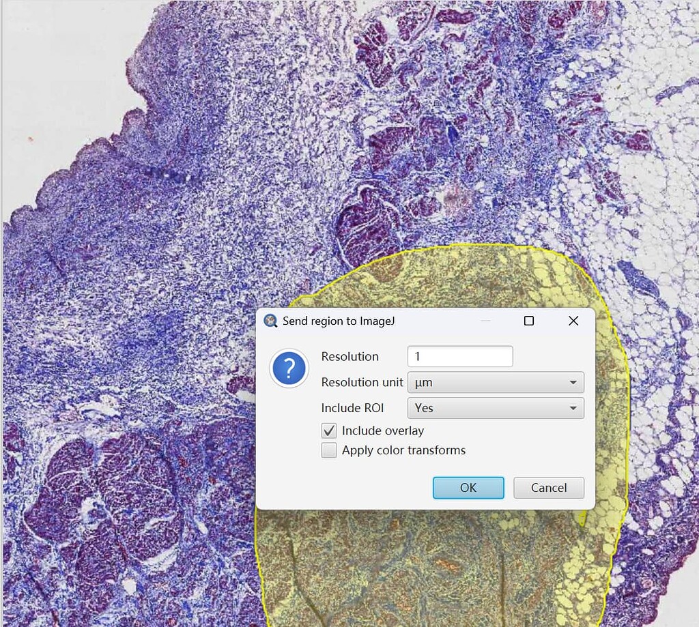Uncheck the Include overlay checkbox

tap(329, 431)
